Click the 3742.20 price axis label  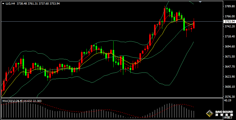[230, 26]
